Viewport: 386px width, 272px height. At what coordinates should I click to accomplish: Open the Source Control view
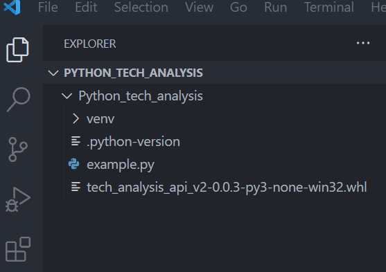coord(18,149)
